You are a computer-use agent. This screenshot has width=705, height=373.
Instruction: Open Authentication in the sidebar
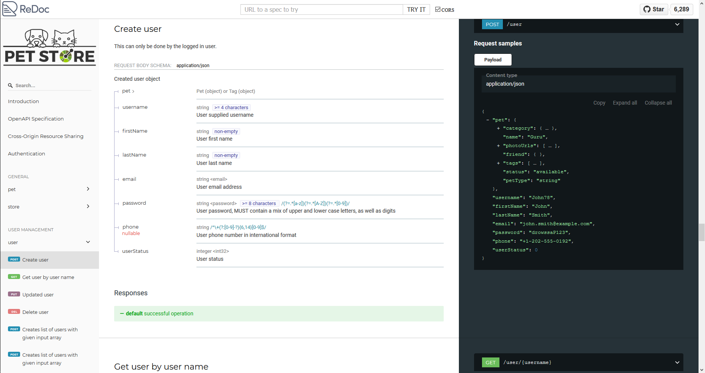pos(26,154)
